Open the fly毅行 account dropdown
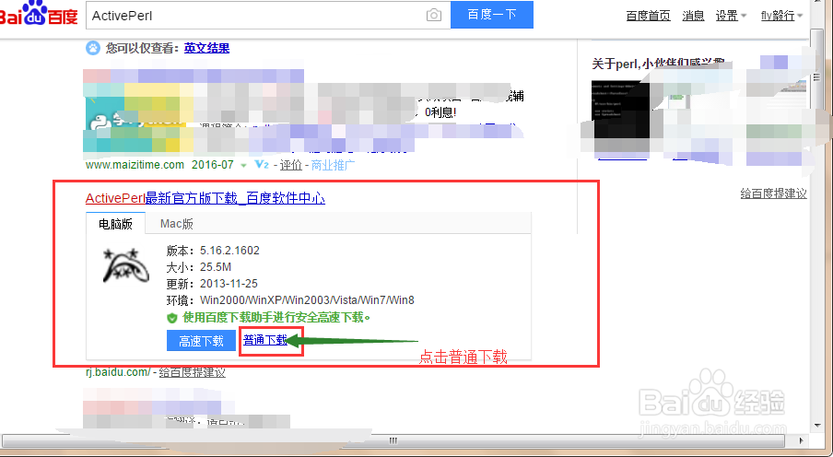This screenshot has height=457, width=833. (x=781, y=16)
